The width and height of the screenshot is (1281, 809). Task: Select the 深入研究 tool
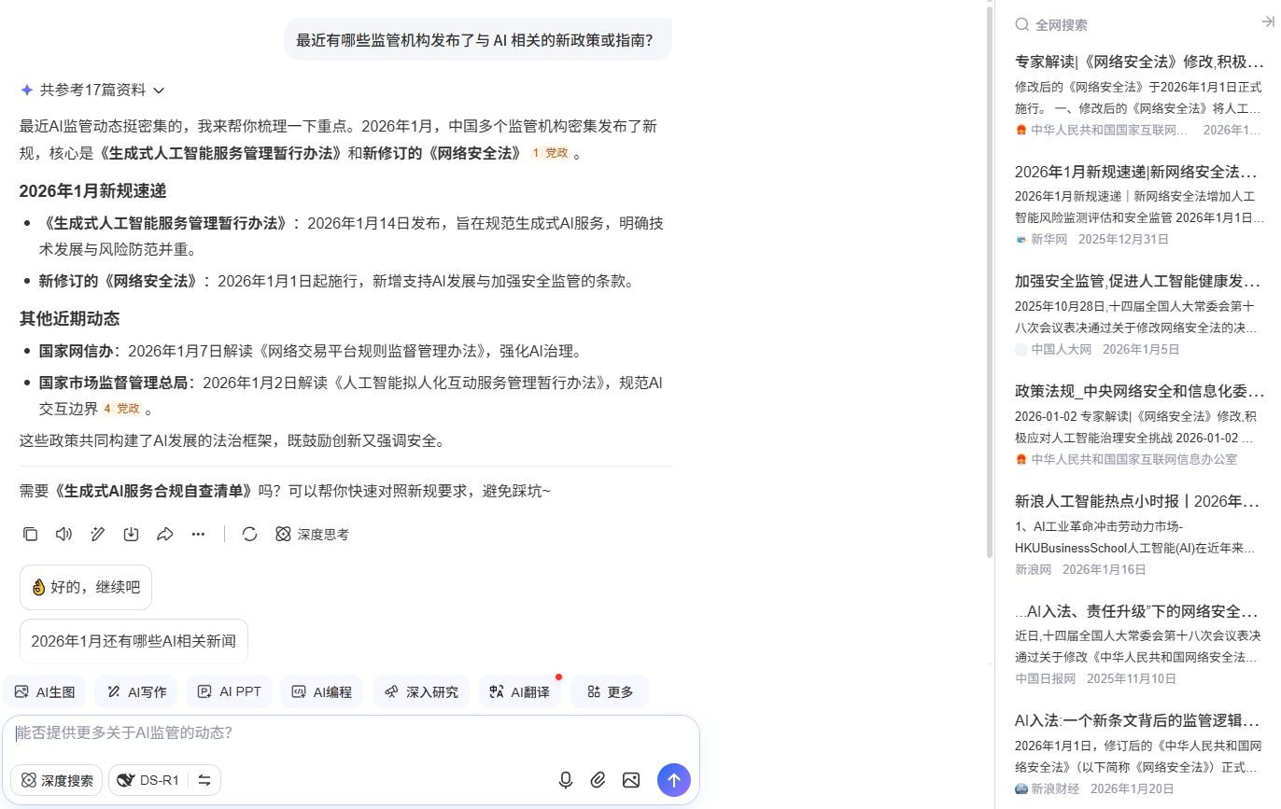[x=421, y=691]
